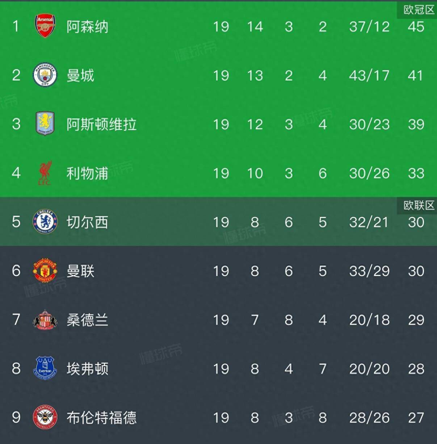The height and width of the screenshot is (444, 437).
Task: Open the Aston Villa badge icon
Action: [x=45, y=124]
